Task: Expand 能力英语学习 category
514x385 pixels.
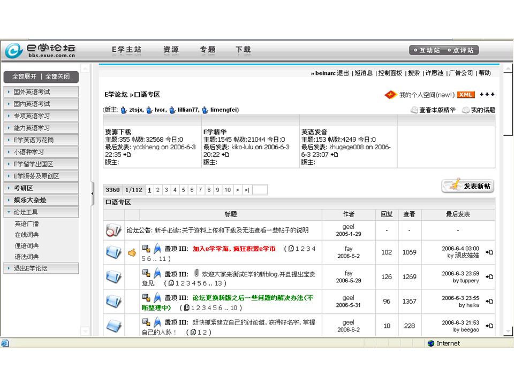Action: [x=41, y=128]
